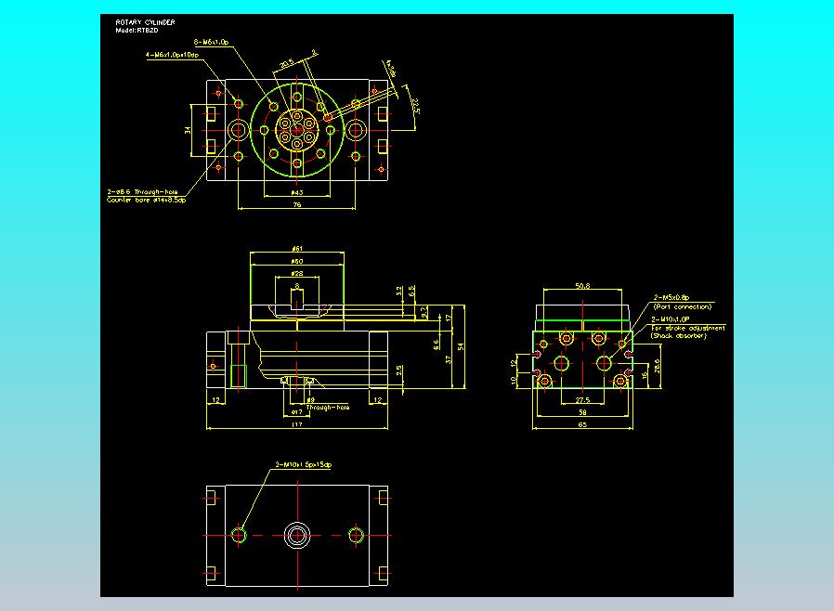The width and height of the screenshot is (834, 611).
Task: Click the "ø17" diameter dimension
Action: pos(297,411)
